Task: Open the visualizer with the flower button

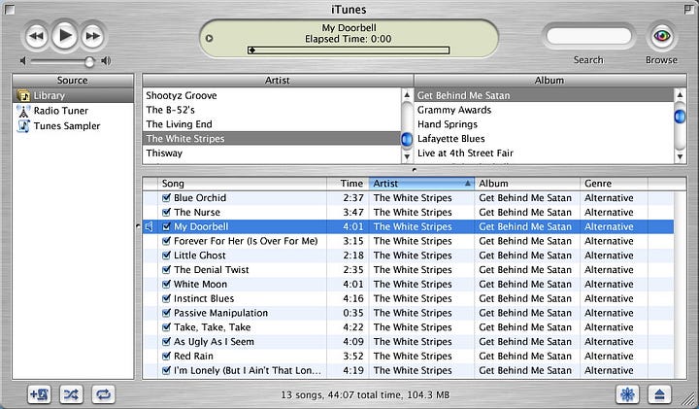Action: click(x=627, y=394)
